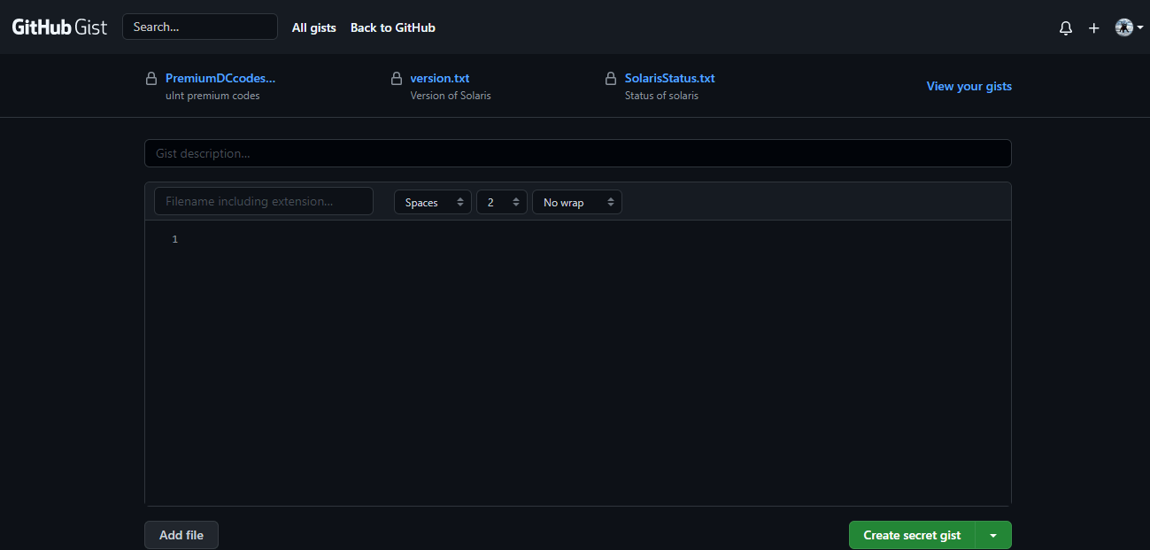Click the Filename including extension field

click(x=264, y=201)
